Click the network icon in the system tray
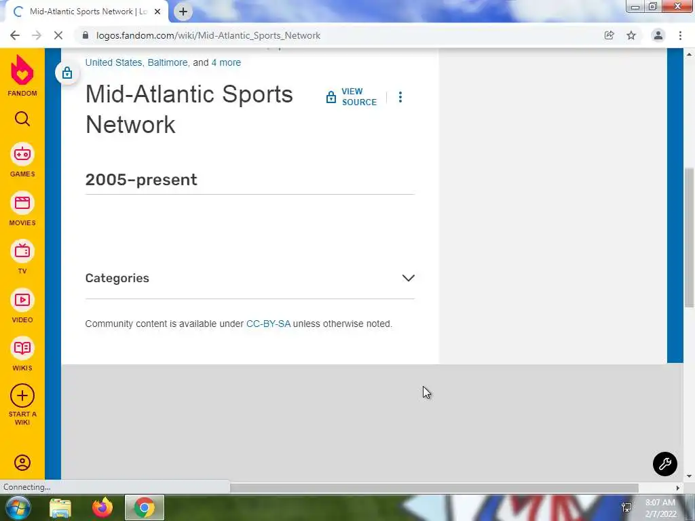 click(x=626, y=507)
